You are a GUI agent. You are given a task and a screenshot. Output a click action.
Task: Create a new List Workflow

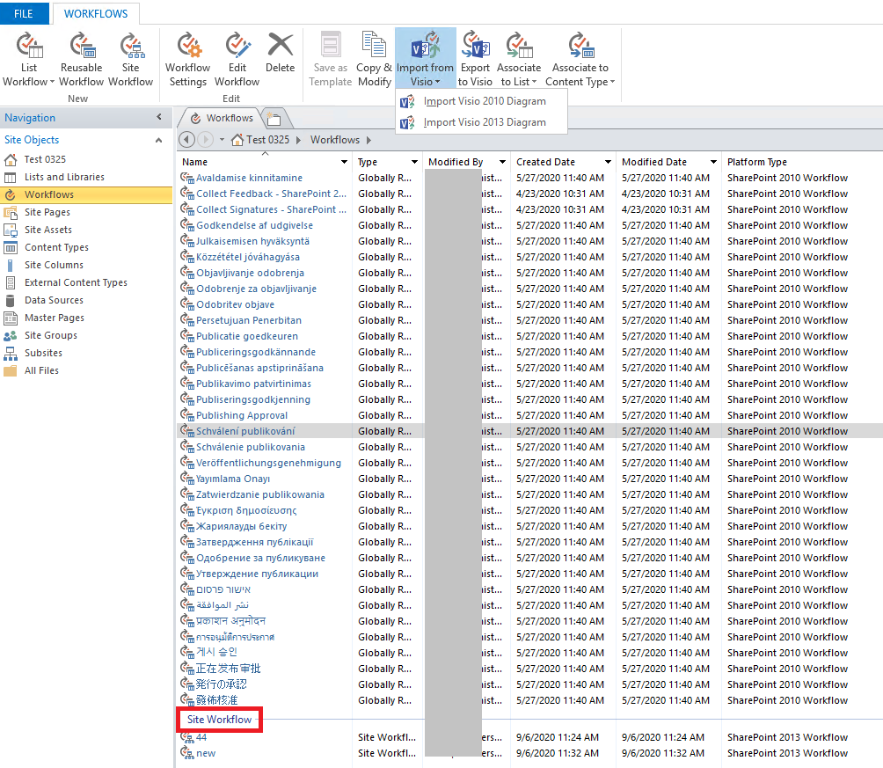point(29,60)
